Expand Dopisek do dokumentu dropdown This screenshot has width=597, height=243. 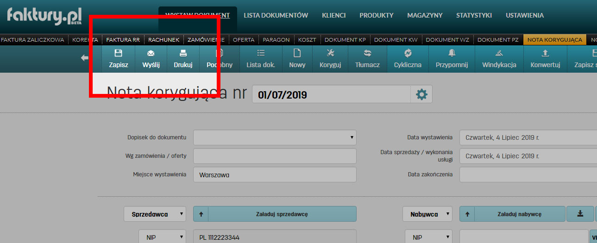[x=275, y=137]
